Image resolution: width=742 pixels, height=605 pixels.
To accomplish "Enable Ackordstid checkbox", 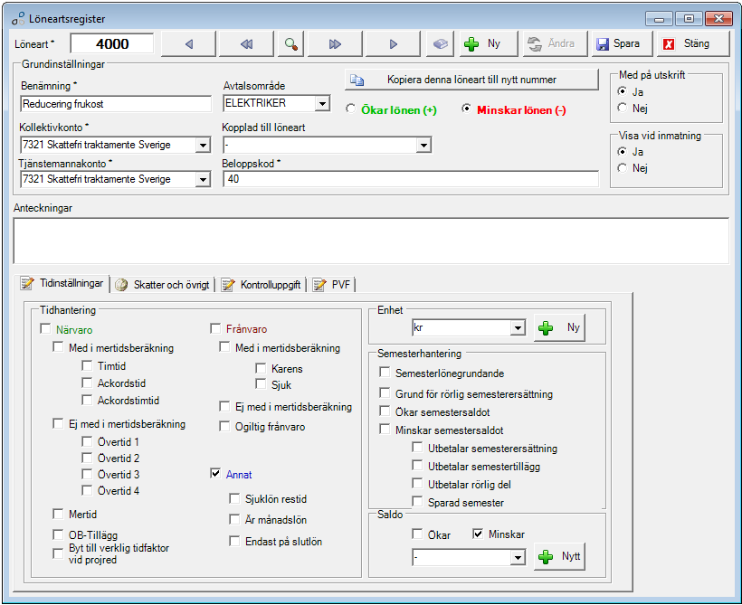I will pyautogui.click(x=87, y=383).
